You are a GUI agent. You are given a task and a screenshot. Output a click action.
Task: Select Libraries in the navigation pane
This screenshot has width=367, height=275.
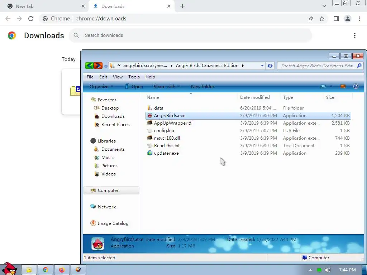(106, 141)
